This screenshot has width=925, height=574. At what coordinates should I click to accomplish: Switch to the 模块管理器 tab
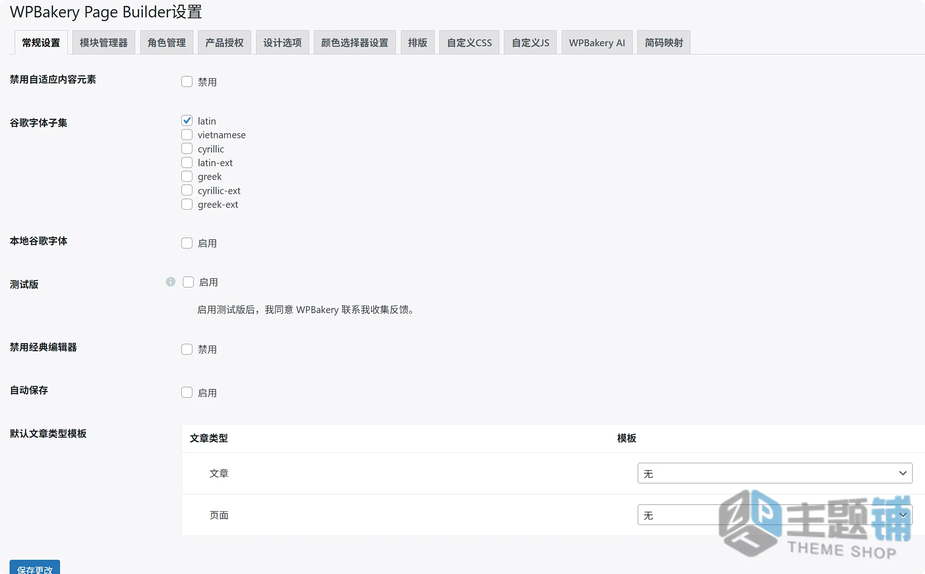point(104,43)
